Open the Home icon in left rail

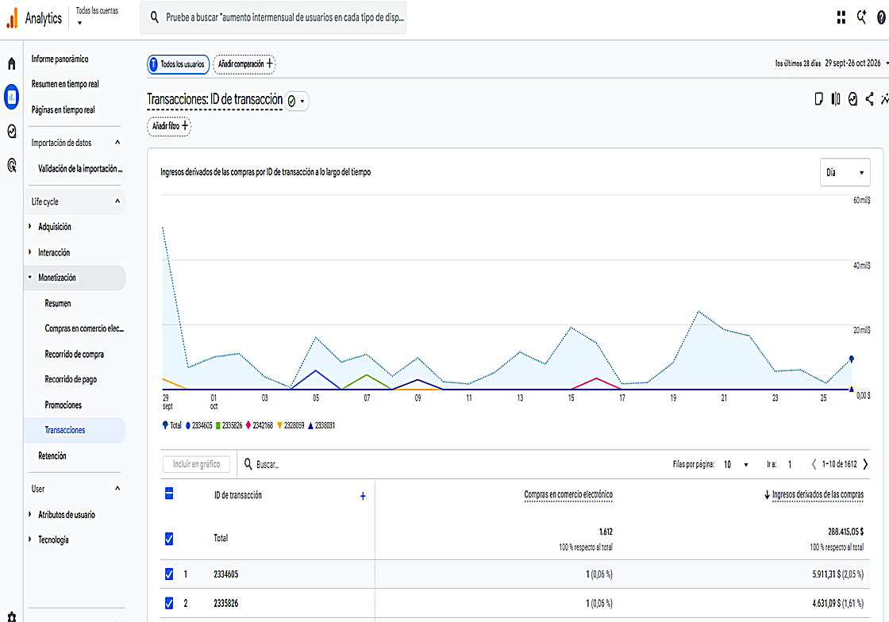(x=11, y=63)
